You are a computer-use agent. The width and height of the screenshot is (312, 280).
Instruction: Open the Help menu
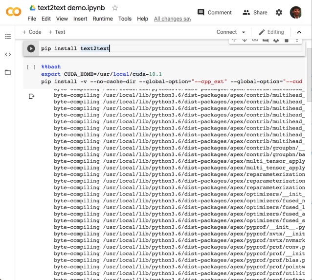pyautogui.click(x=142, y=19)
